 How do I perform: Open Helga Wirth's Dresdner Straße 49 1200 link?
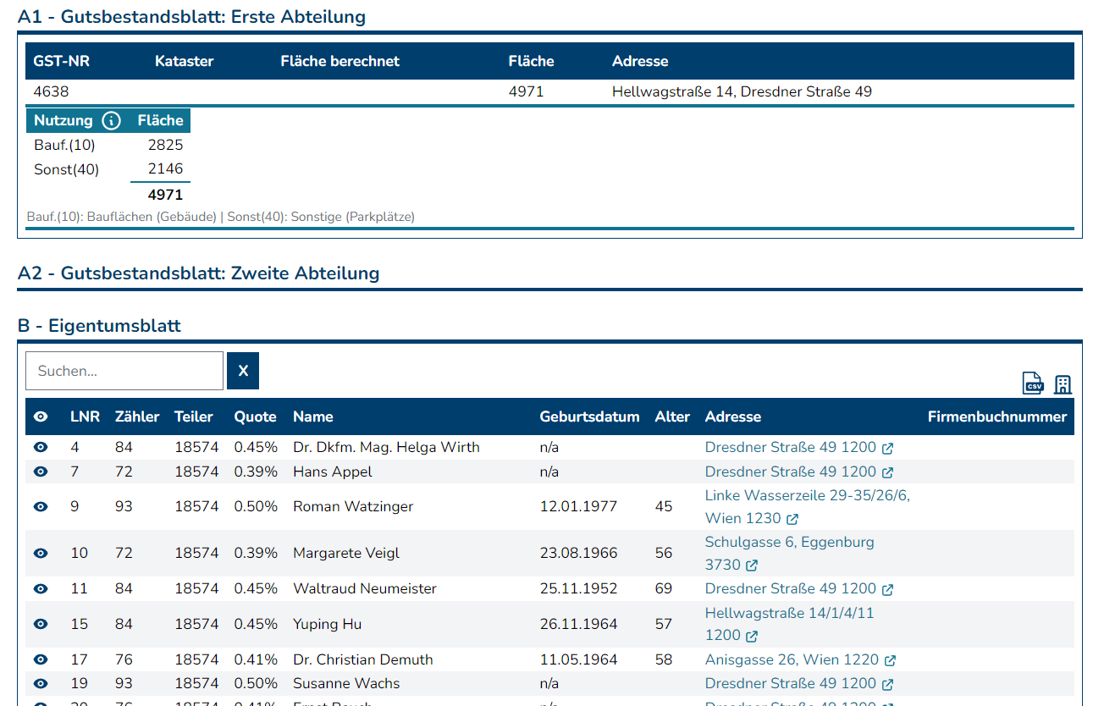[791, 447]
